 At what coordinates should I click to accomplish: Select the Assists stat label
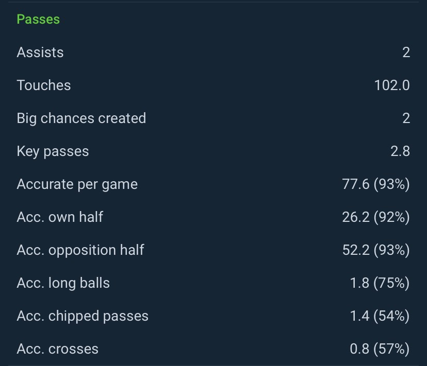40,53
